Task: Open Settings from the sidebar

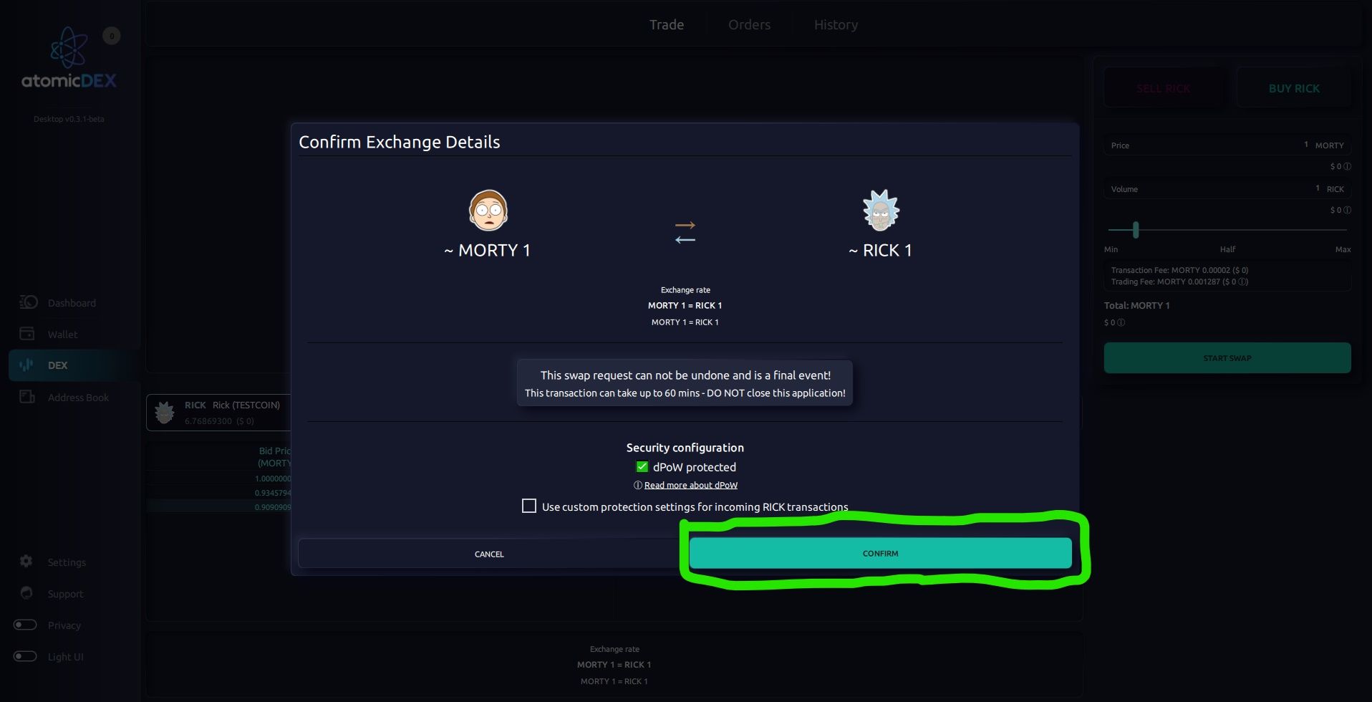Action: 67,562
